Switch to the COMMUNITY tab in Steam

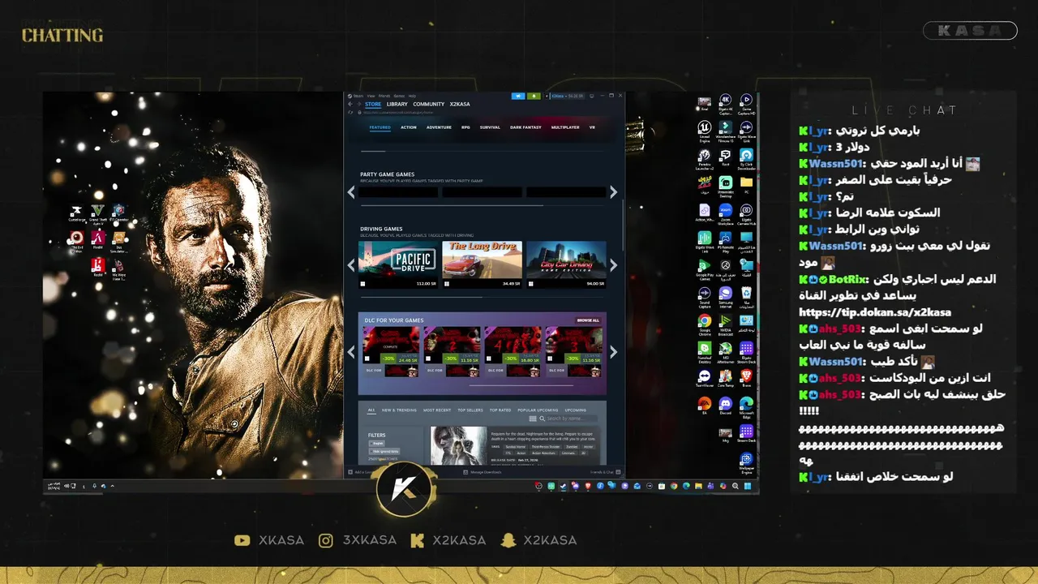pyautogui.click(x=428, y=104)
